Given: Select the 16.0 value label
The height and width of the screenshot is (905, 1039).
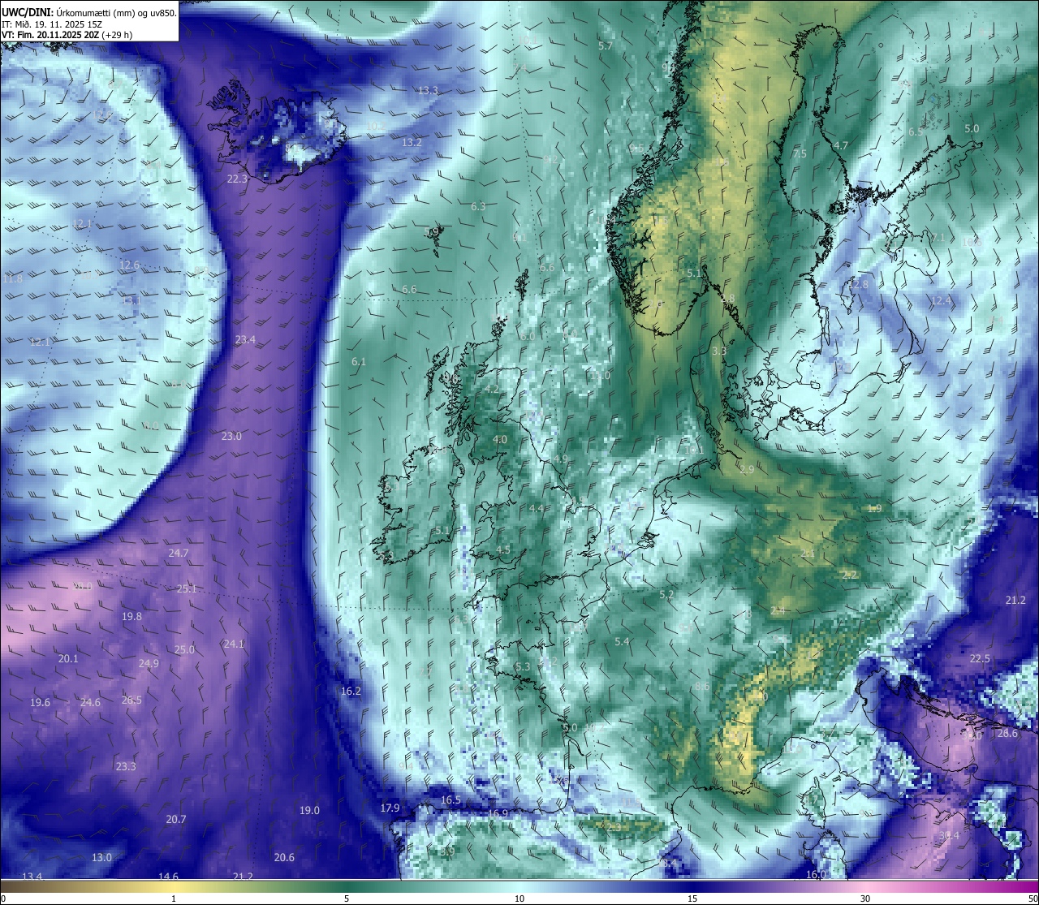Looking at the screenshot, I should coord(816,875).
